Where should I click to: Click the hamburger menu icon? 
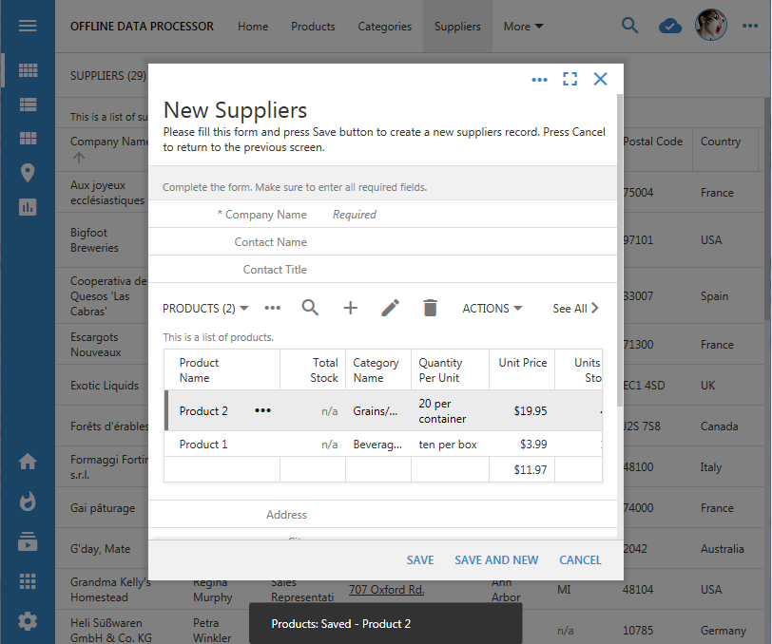point(28,26)
